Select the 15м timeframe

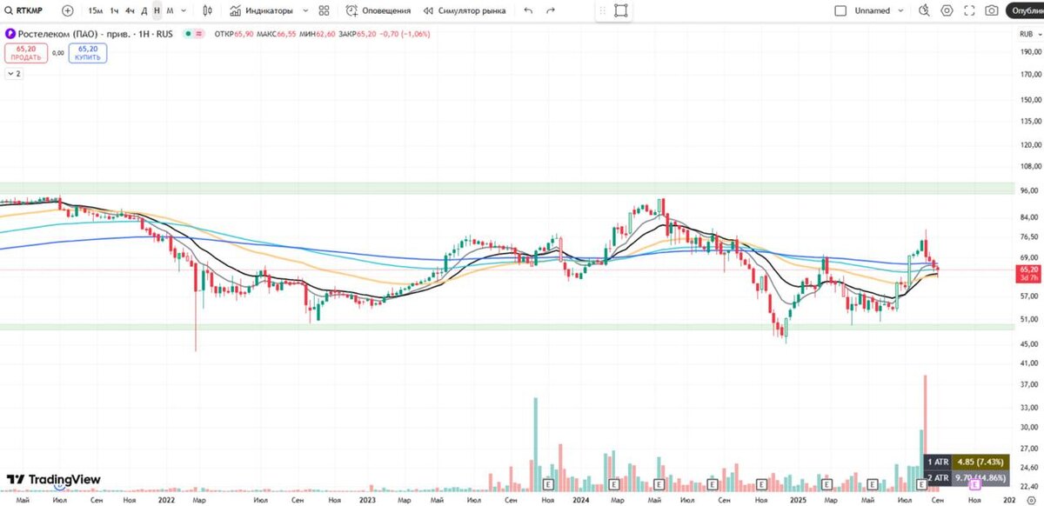coord(96,10)
